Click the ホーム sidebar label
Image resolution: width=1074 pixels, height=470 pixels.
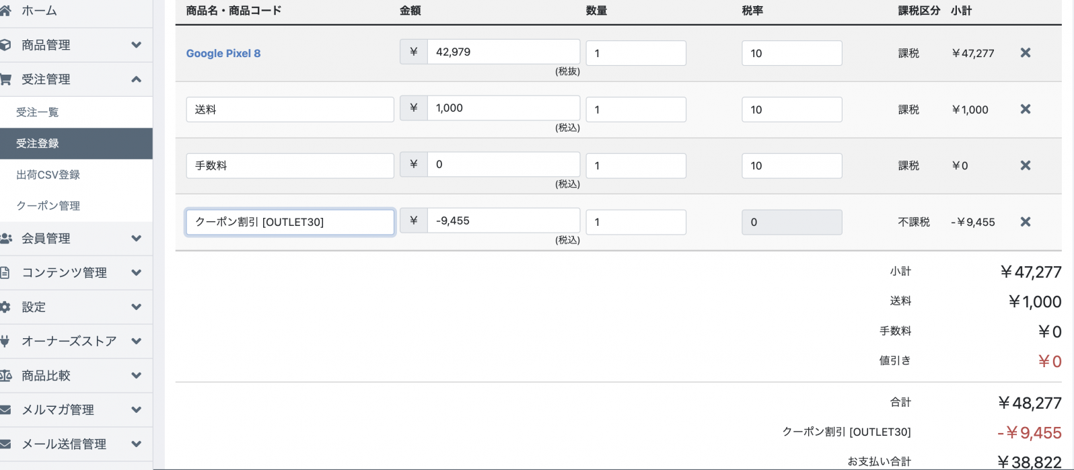[39, 11]
